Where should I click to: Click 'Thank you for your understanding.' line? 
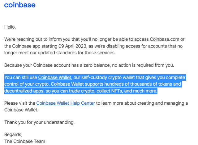[40, 122]
